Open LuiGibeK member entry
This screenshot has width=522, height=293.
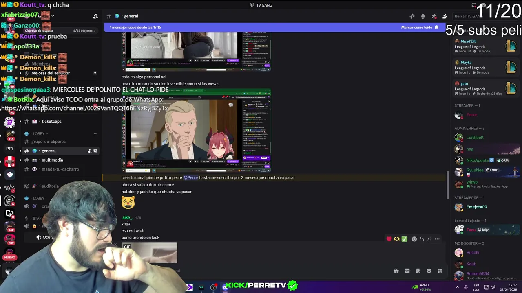coord(485,138)
